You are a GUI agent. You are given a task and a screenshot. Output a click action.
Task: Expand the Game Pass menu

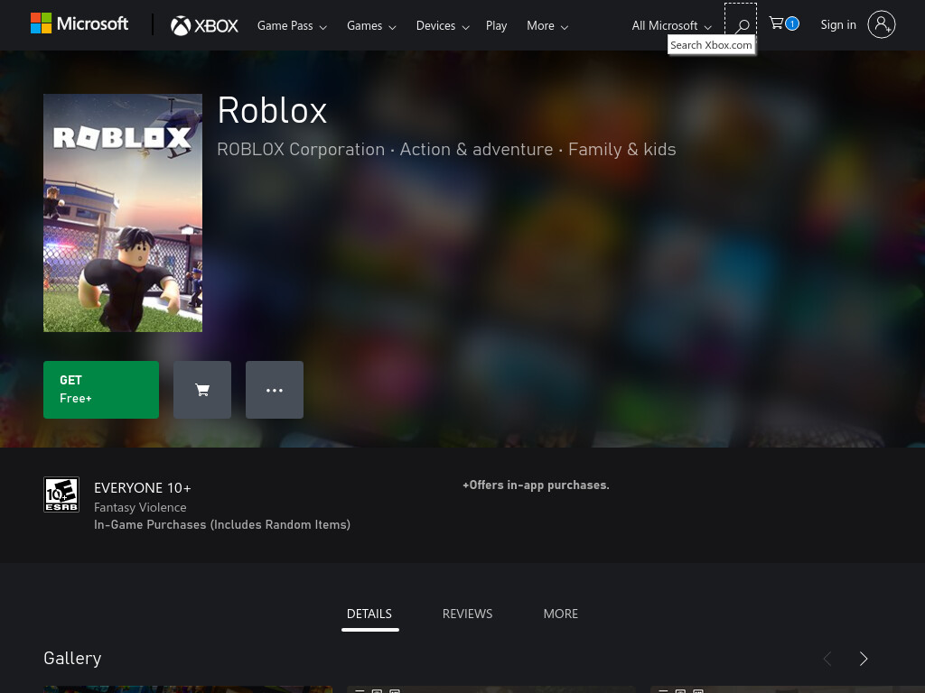pyautogui.click(x=292, y=26)
